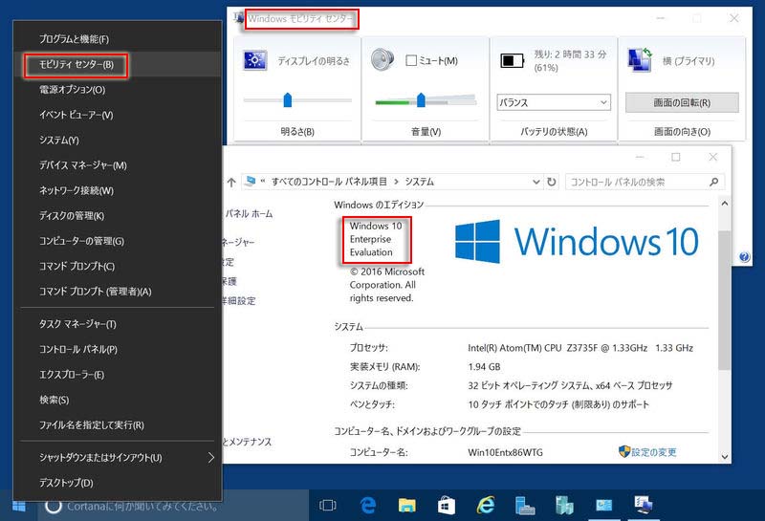Click the screen orientation icon
This screenshot has height=521, width=765.
pyautogui.click(x=640, y=60)
